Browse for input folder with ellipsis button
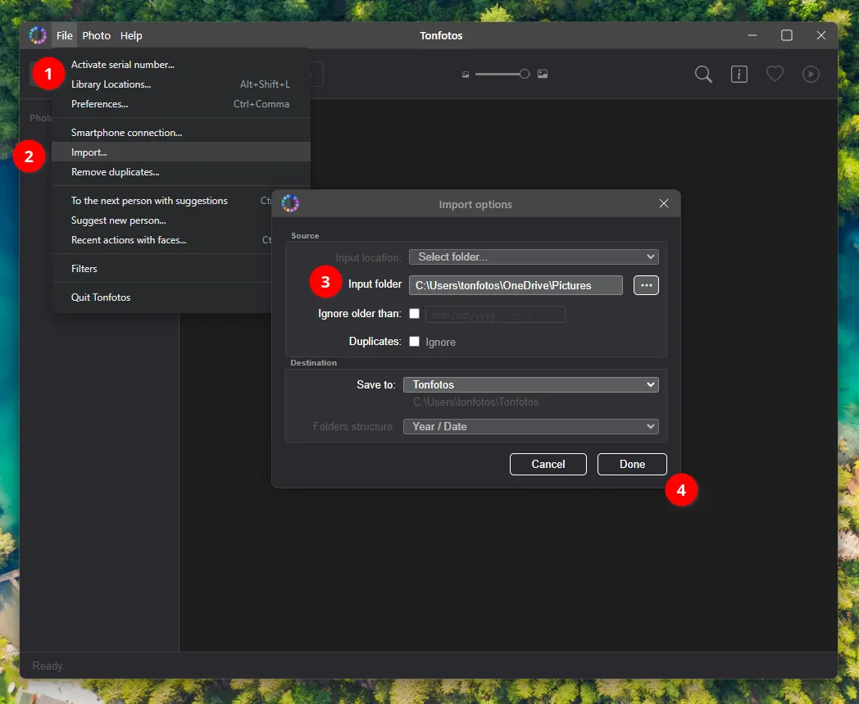859x704 pixels. (x=646, y=285)
